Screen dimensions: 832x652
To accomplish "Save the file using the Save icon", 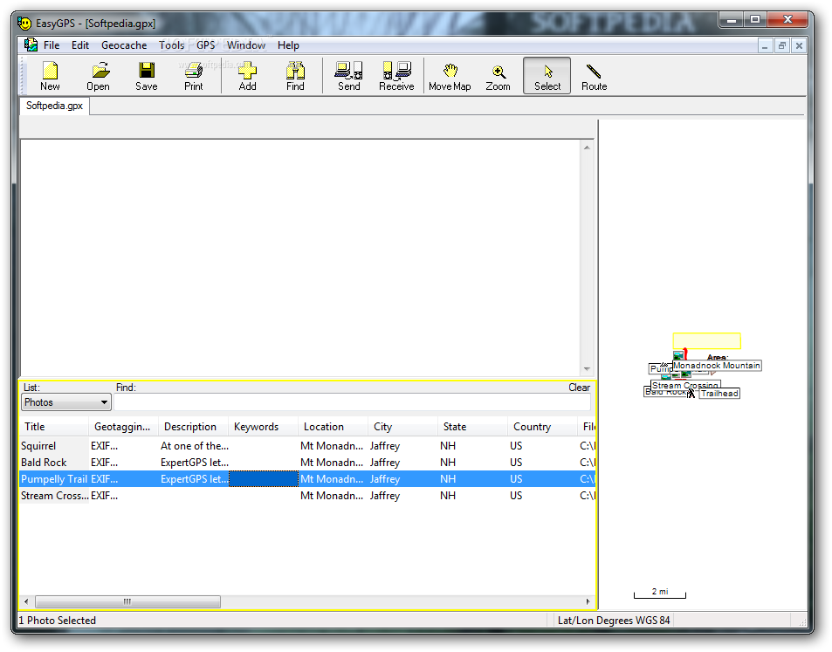I will (147, 76).
